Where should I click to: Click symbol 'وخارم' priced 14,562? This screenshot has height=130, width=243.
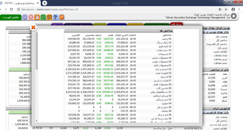tap(224, 93)
